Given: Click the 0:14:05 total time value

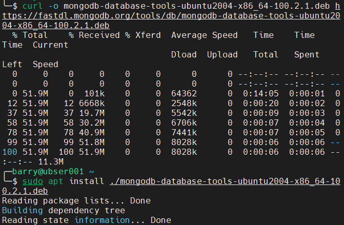Looking at the screenshot, I should tap(260, 94).
